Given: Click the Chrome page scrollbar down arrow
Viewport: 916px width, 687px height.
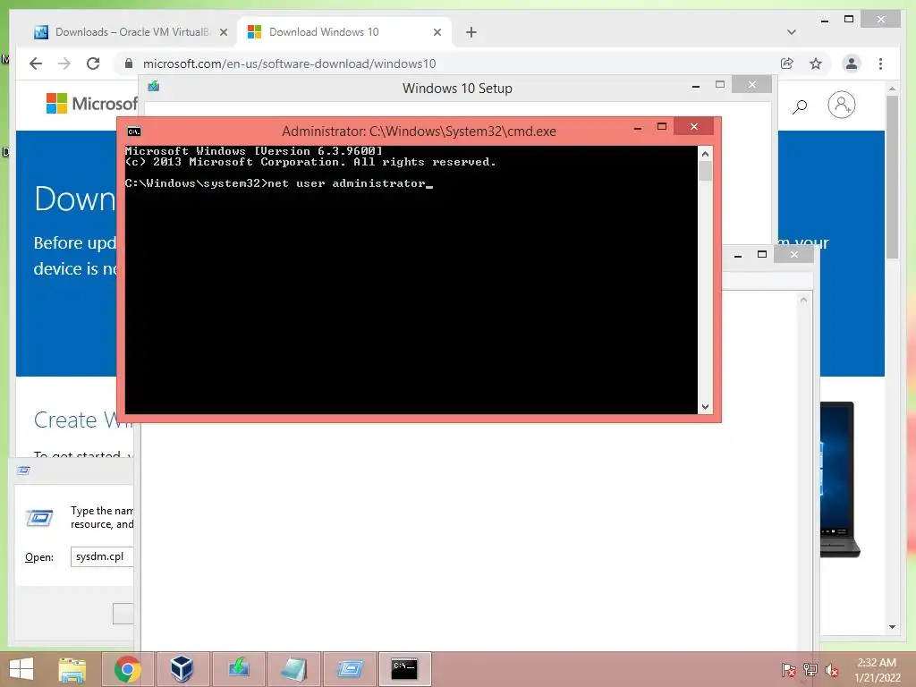Looking at the screenshot, I should 892,627.
